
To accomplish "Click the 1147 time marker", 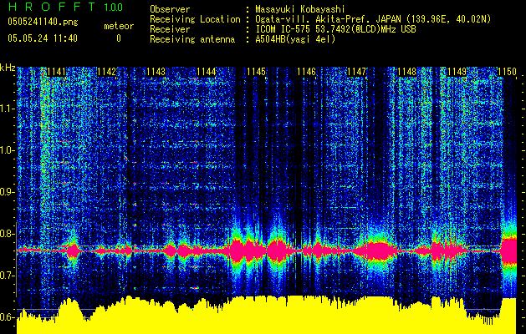I will click(356, 72).
